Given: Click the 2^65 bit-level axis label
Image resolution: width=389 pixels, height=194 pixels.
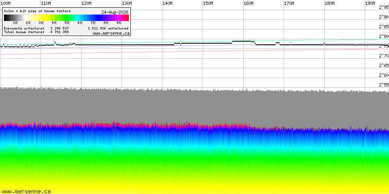Looking at the screenshot, I should [384, 65].
